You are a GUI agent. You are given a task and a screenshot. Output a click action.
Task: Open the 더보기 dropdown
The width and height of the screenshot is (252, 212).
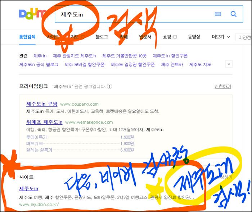(x=221, y=37)
